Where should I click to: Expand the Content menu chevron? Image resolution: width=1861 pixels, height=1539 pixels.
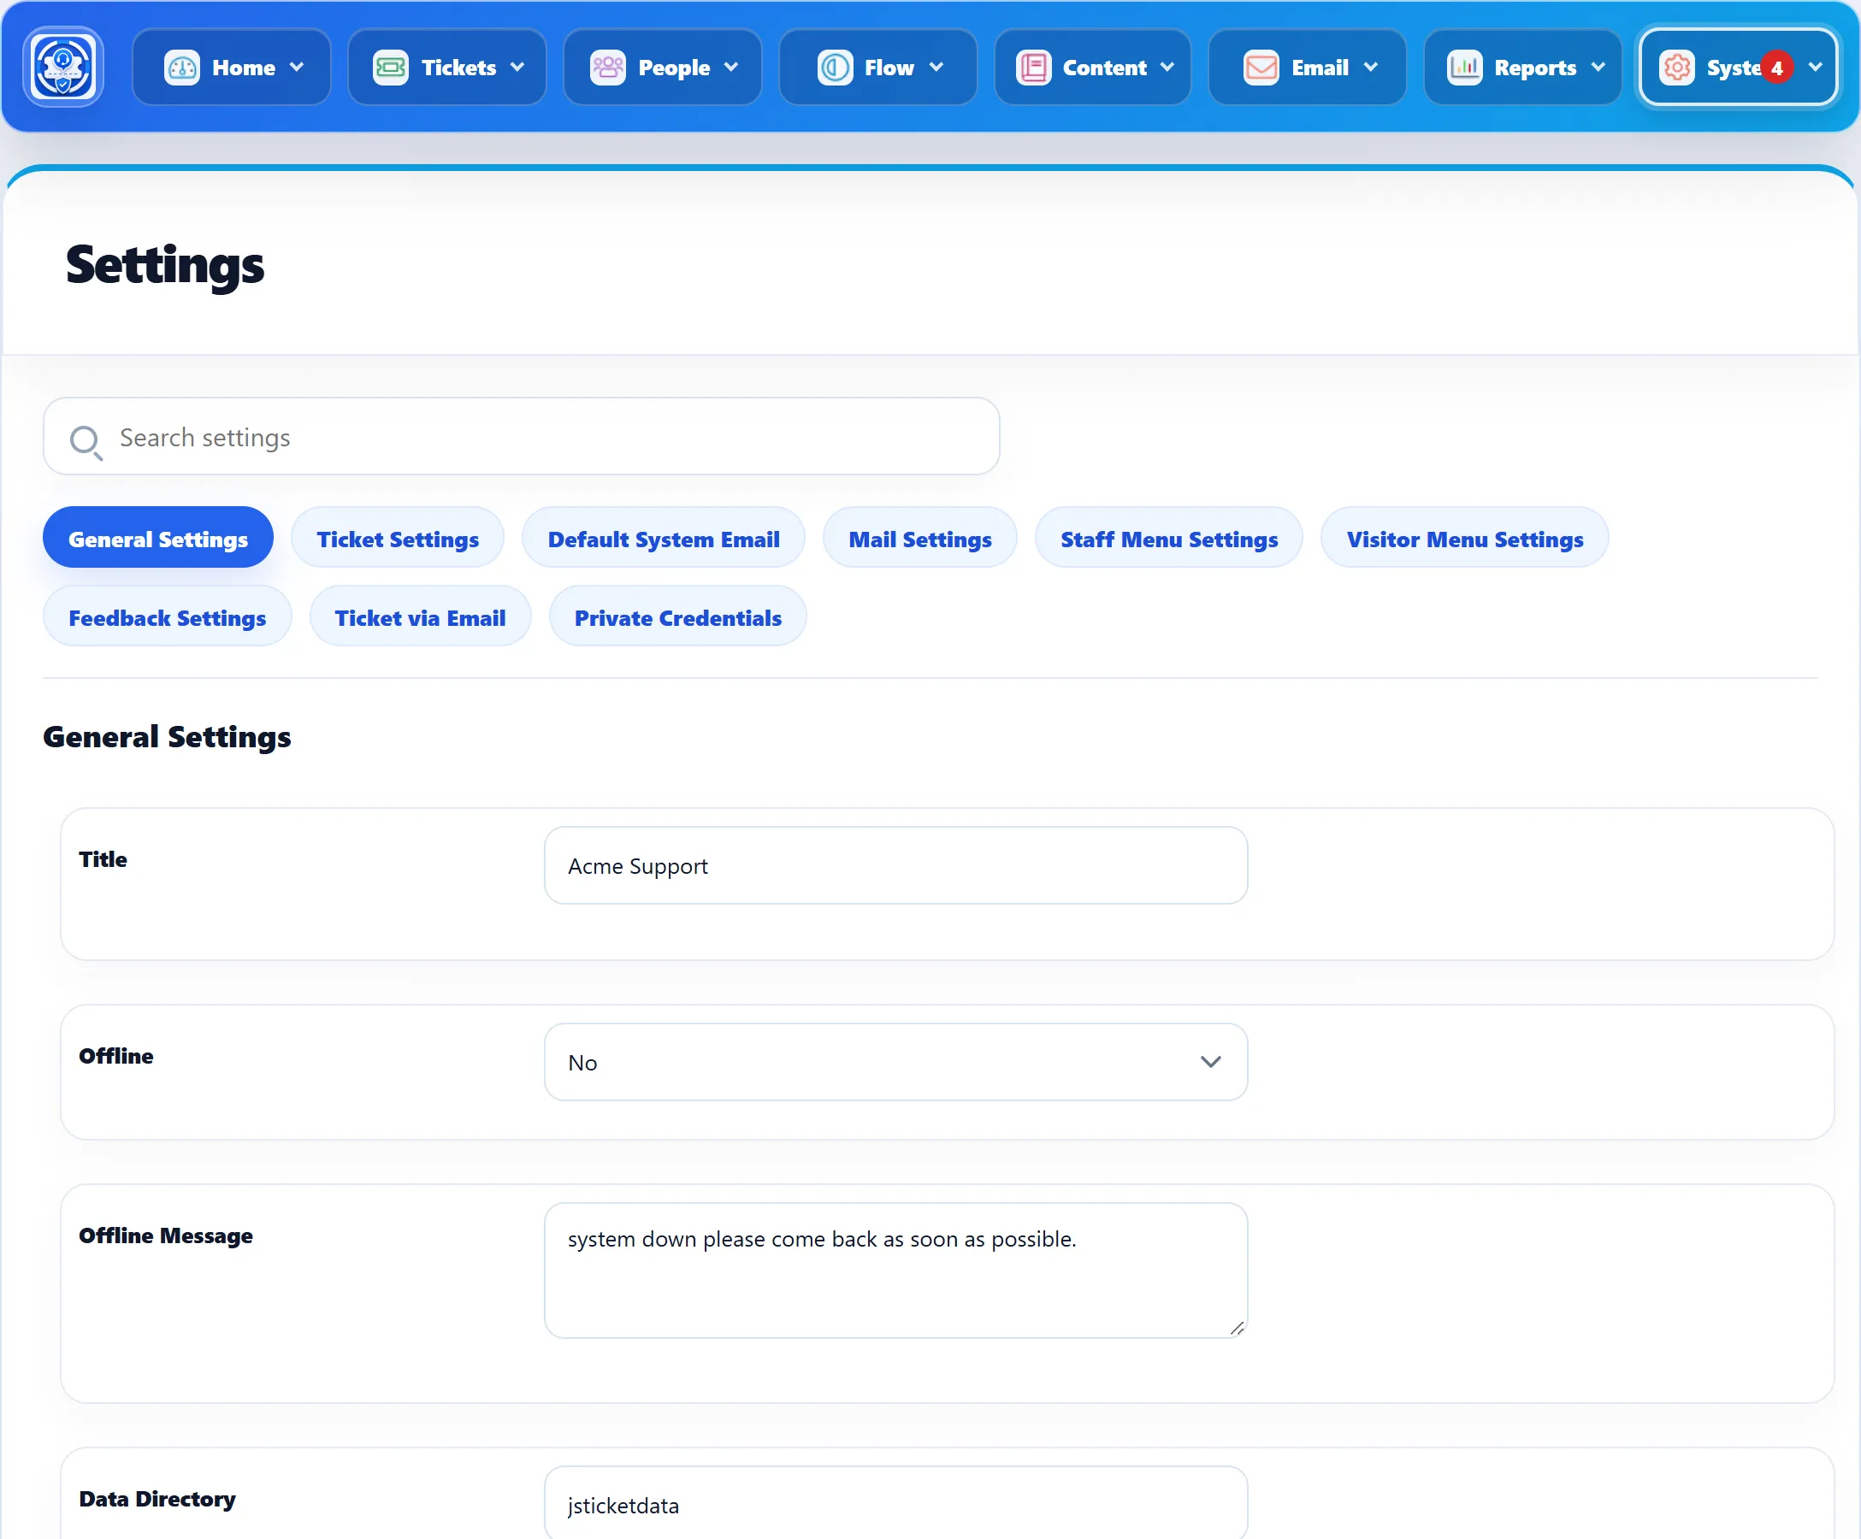click(1167, 68)
